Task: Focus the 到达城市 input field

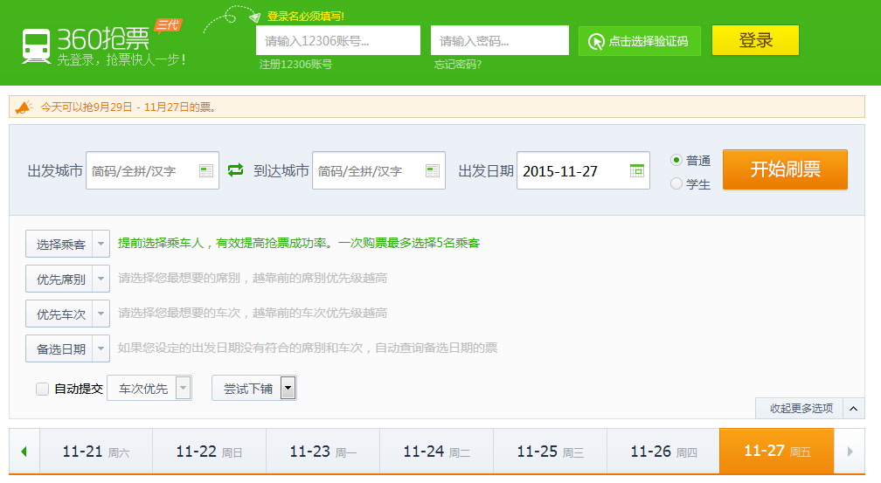Action: click(378, 170)
